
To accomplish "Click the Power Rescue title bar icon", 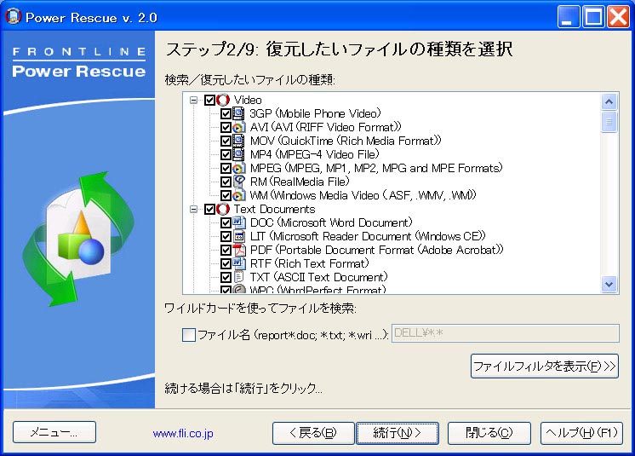I will [x=13, y=16].
